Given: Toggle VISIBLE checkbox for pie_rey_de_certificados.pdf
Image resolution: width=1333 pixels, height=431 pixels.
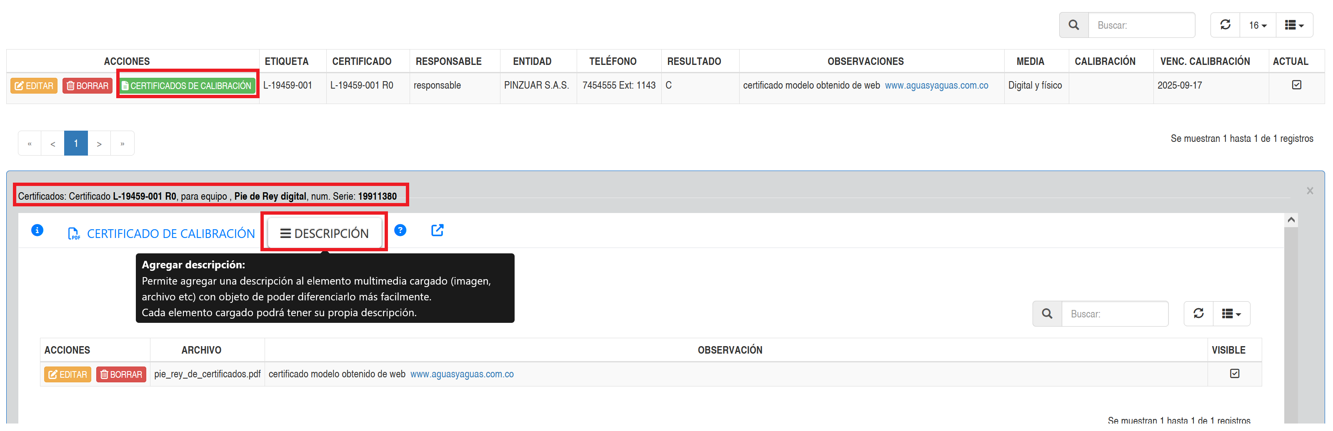Looking at the screenshot, I should (x=1234, y=374).
